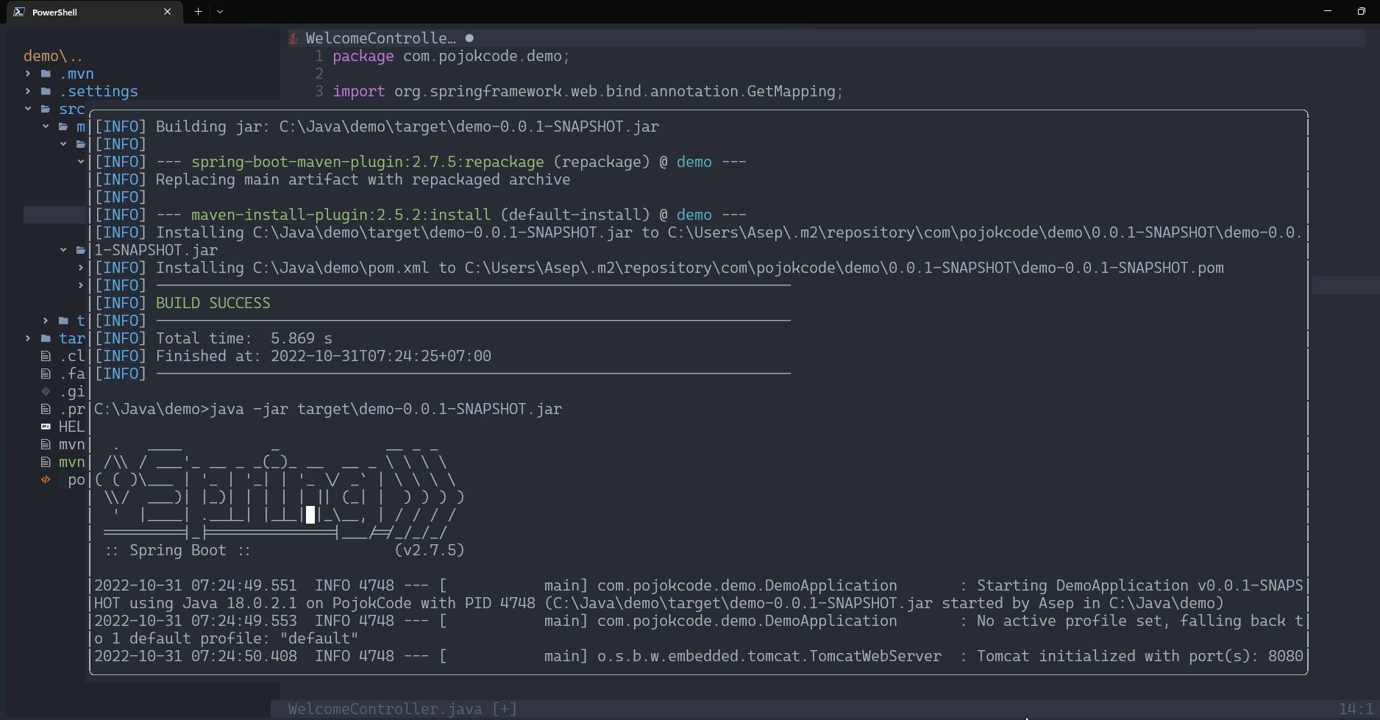Open a new terminal tab with plus button
The image size is (1380, 720).
[x=198, y=12]
